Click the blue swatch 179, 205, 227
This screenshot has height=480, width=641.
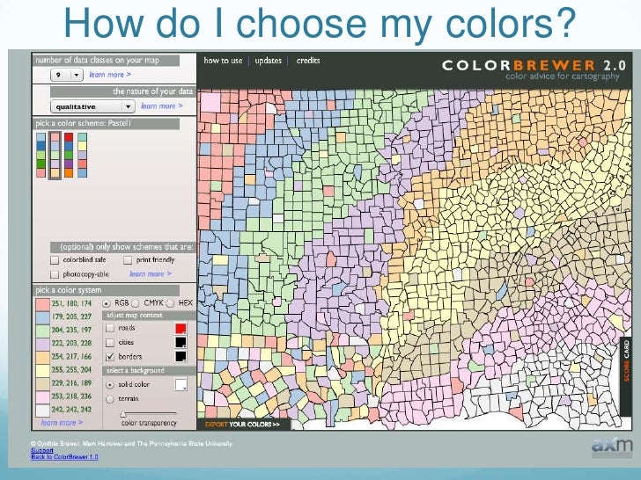(x=42, y=317)
